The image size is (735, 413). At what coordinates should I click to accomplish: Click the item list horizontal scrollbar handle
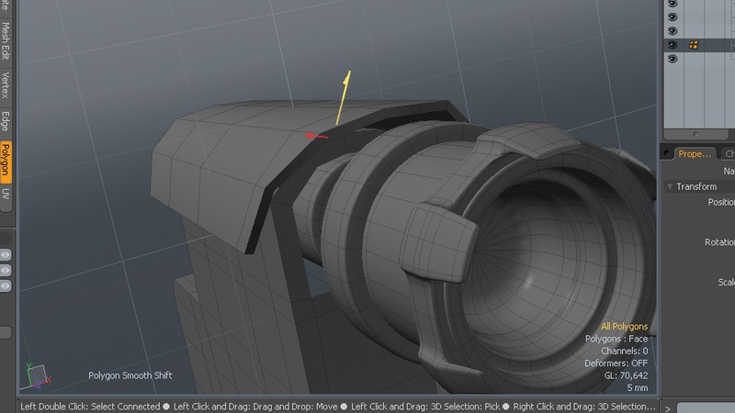point(695,134)
